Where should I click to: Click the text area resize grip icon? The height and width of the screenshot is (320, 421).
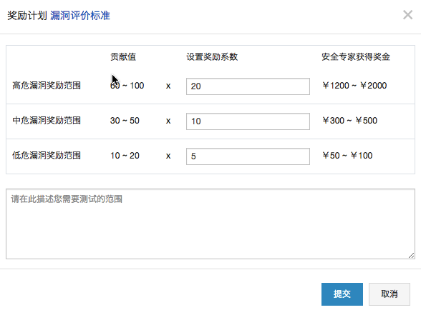click(411, 256)
